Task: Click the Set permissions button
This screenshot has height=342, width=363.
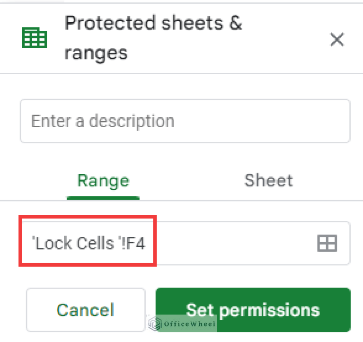Action: click(253, 310)
